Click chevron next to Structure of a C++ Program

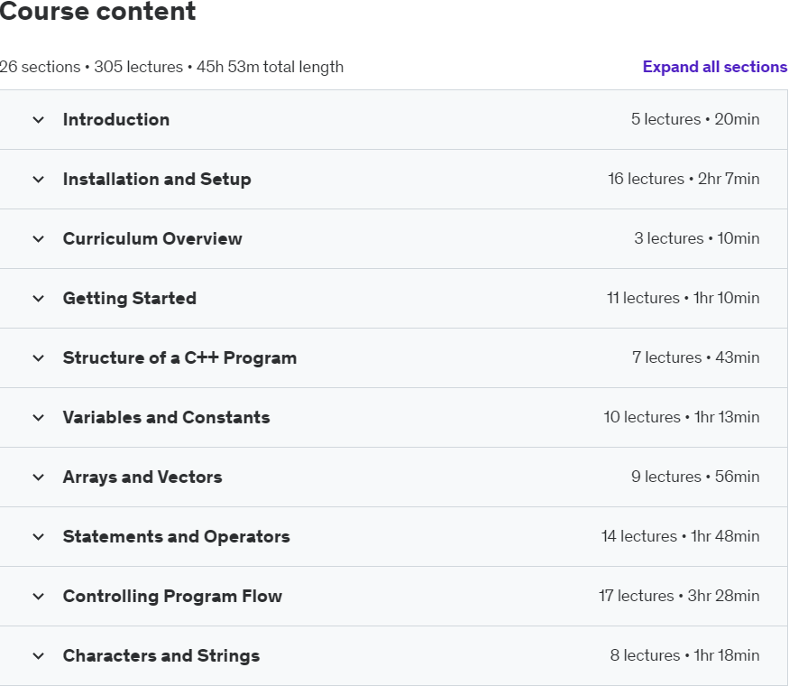pyautogui.click(x=38, y=358)
